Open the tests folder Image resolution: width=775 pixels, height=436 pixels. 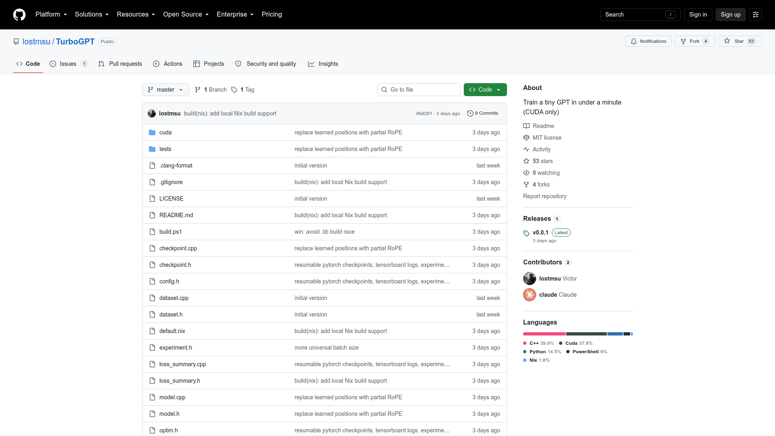165,149
